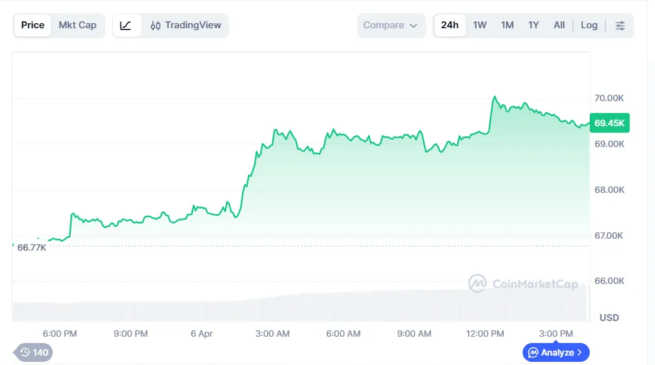655x365 pixels.
Task: Toggle the Log scale option
Action: [x=589, y=26]
